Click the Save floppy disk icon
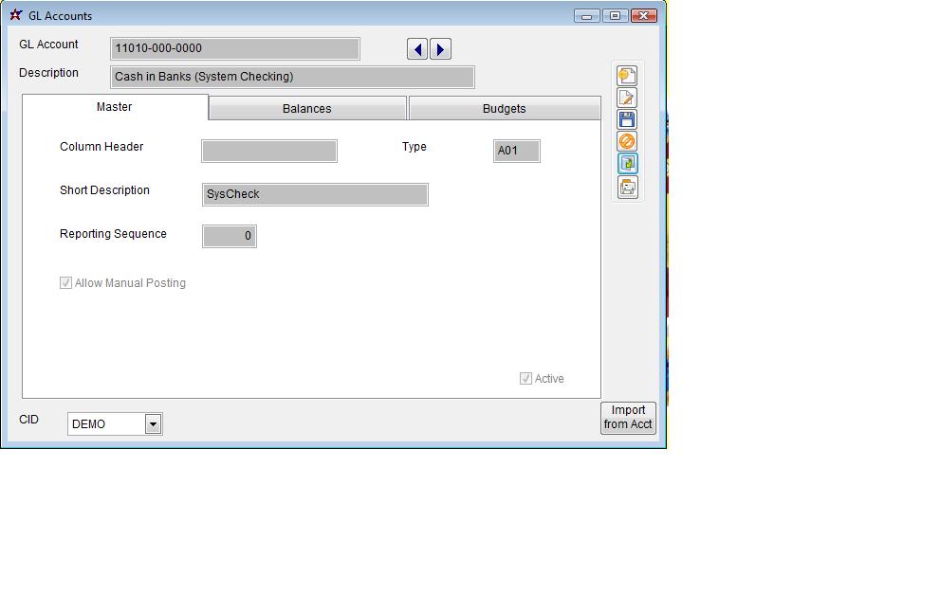Screen dimensions: 940x611 click(x=627, y=119)
